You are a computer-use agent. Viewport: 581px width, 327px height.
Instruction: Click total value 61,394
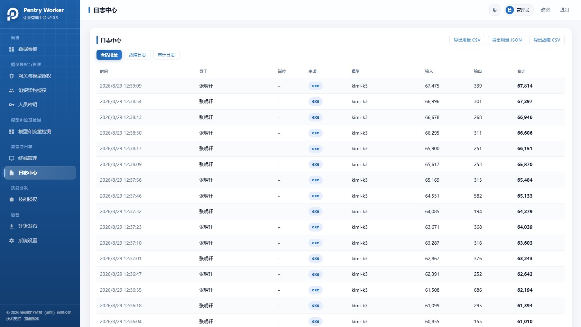point(525,306)
